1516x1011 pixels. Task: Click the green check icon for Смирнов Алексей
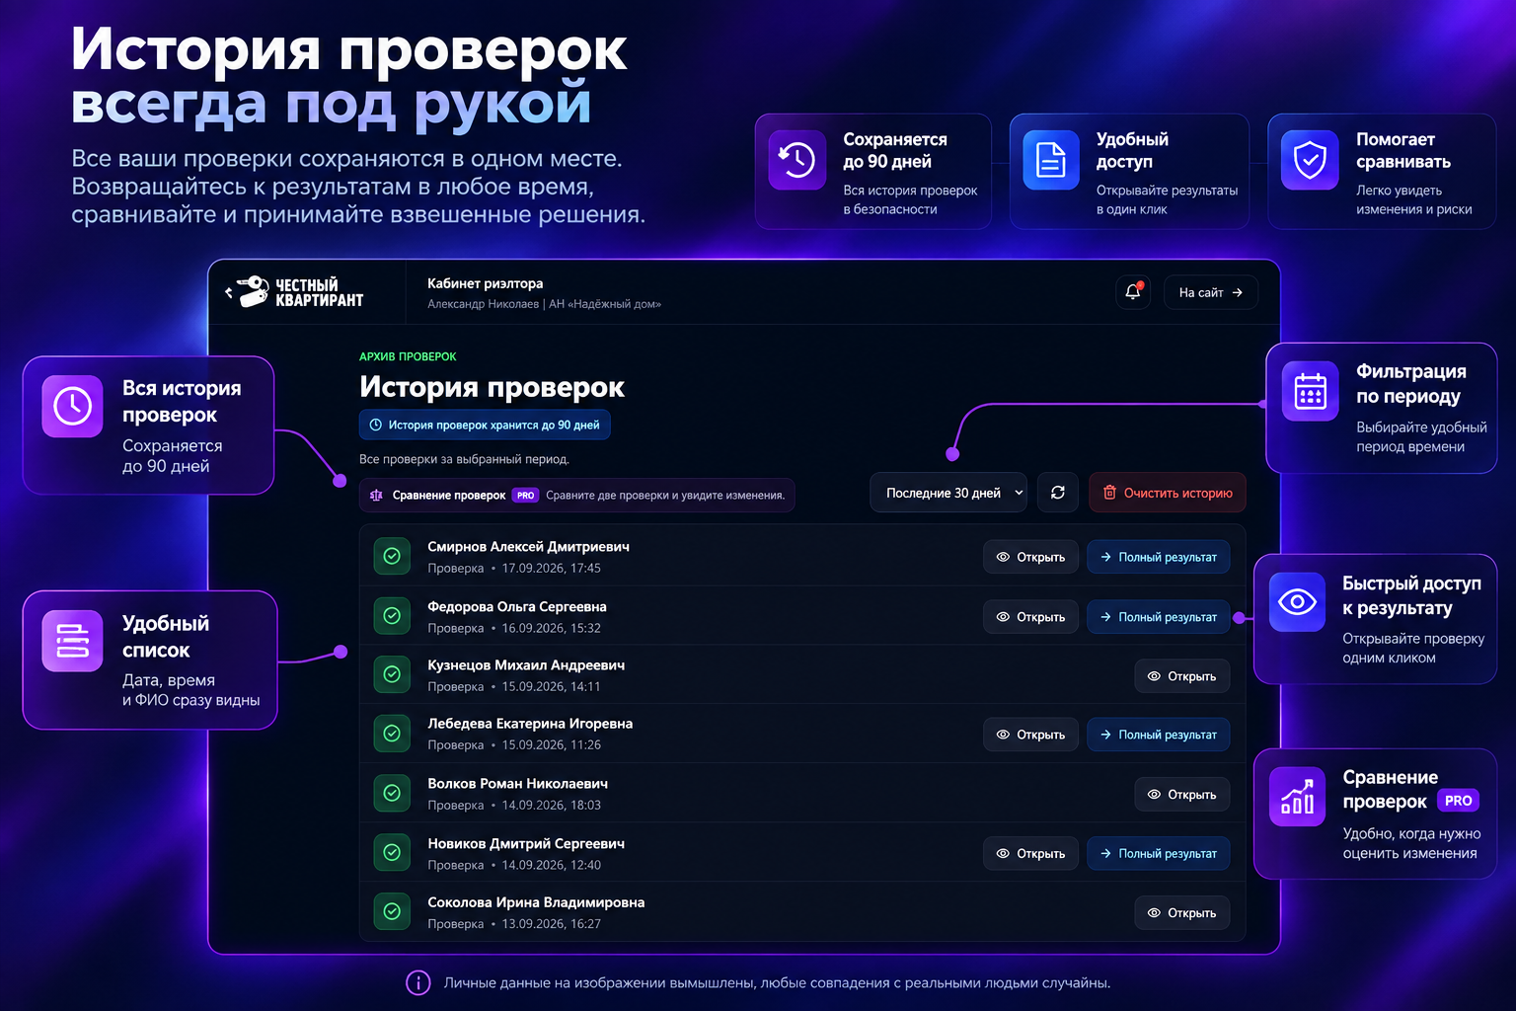coord(392,556)
